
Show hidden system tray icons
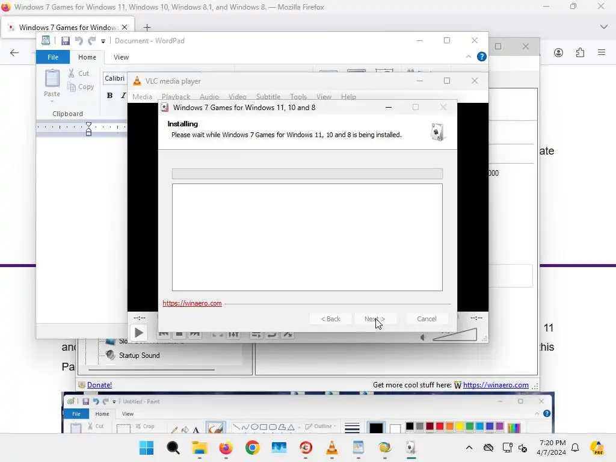pos(469,448)
